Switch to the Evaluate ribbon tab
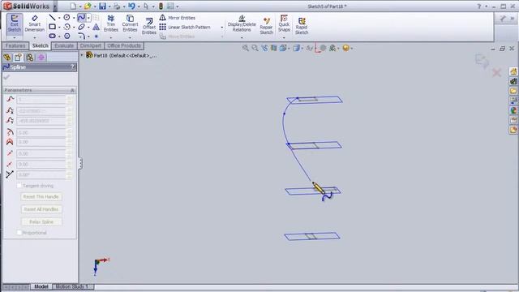Image resolution: width=519 pixels, height=292 pixels. point(64,45)
